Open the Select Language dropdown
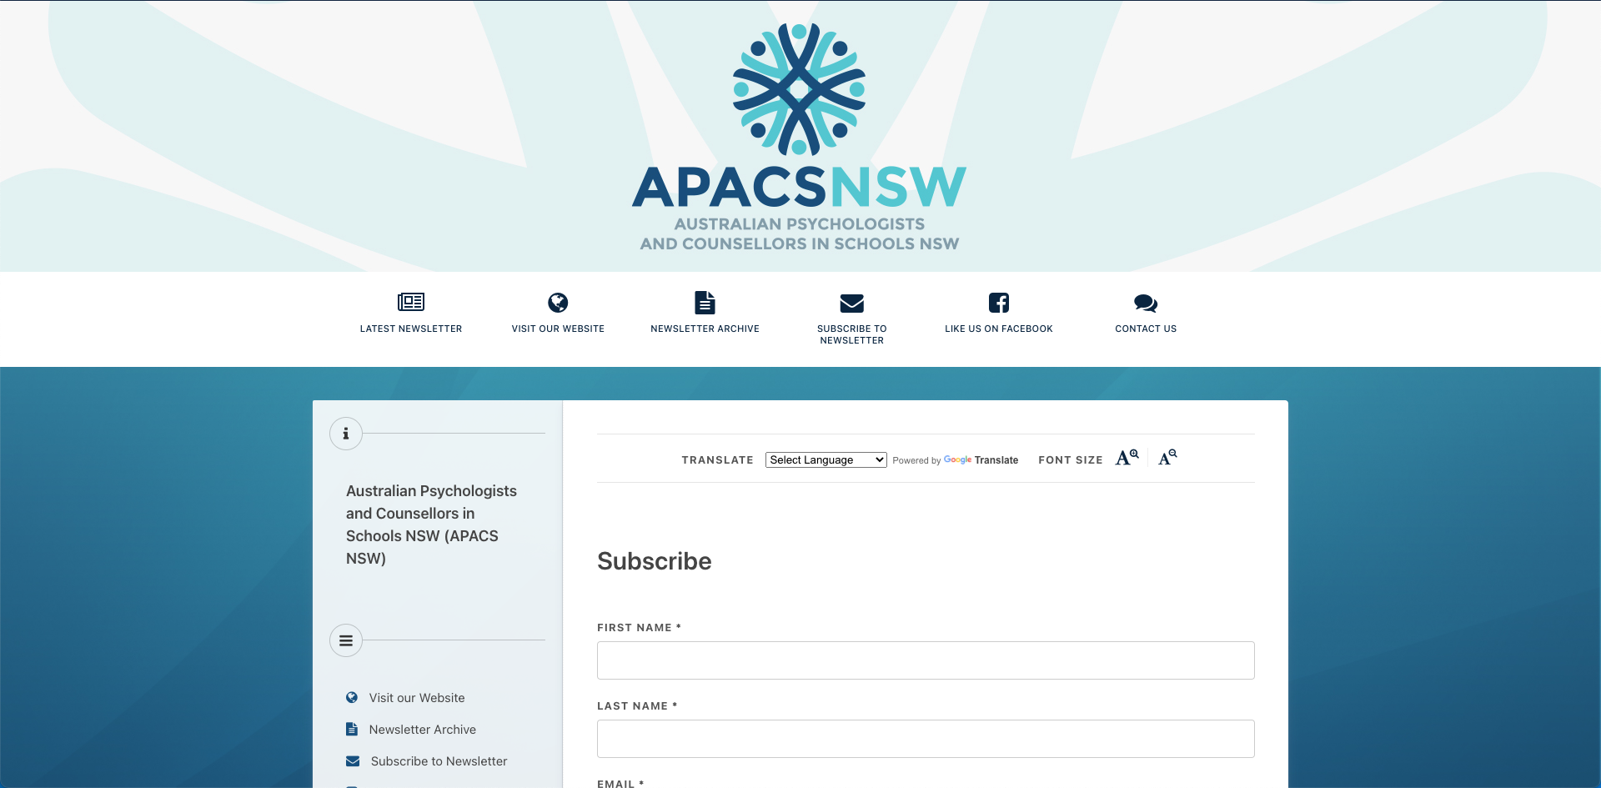Viewport: 1601px width, 788px height. [x=826, y=459]
